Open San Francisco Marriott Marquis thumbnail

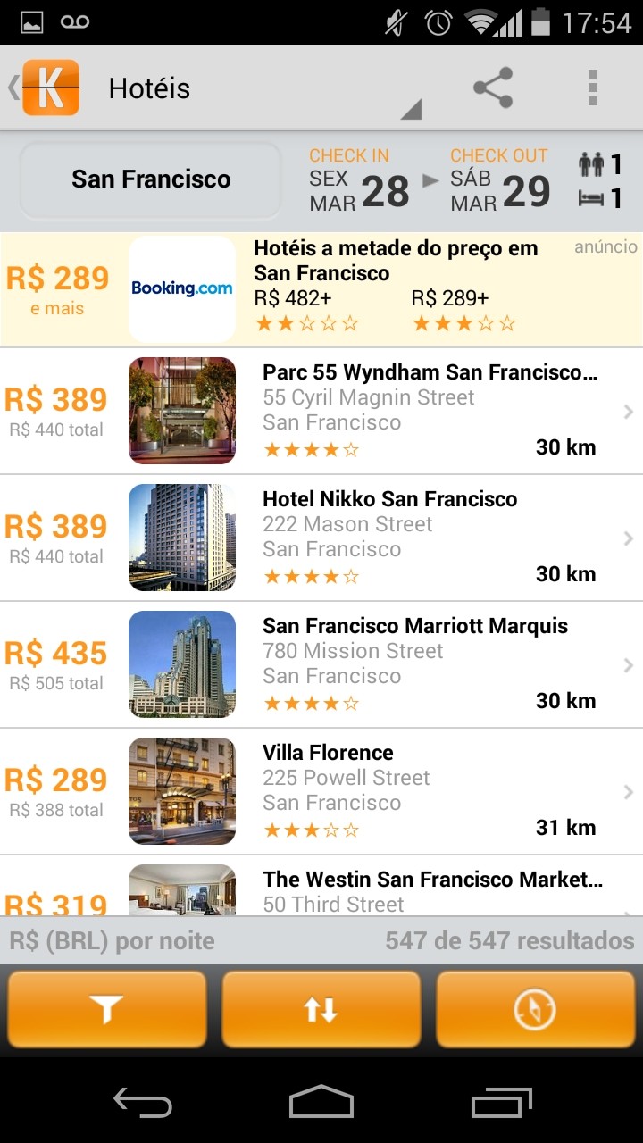[x=182, y=664]
